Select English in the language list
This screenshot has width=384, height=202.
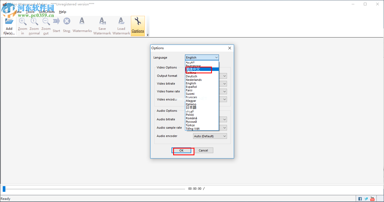202,83
